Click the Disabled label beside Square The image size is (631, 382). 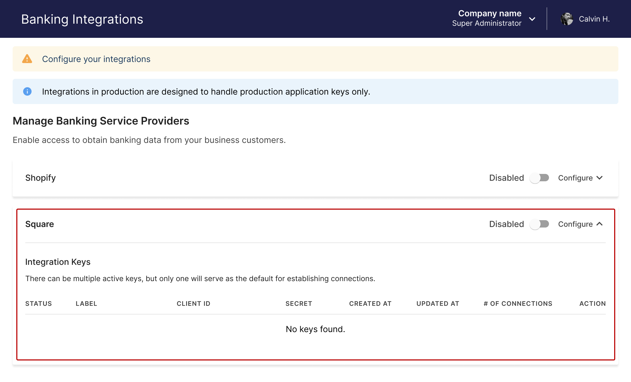tap(506, 224)
